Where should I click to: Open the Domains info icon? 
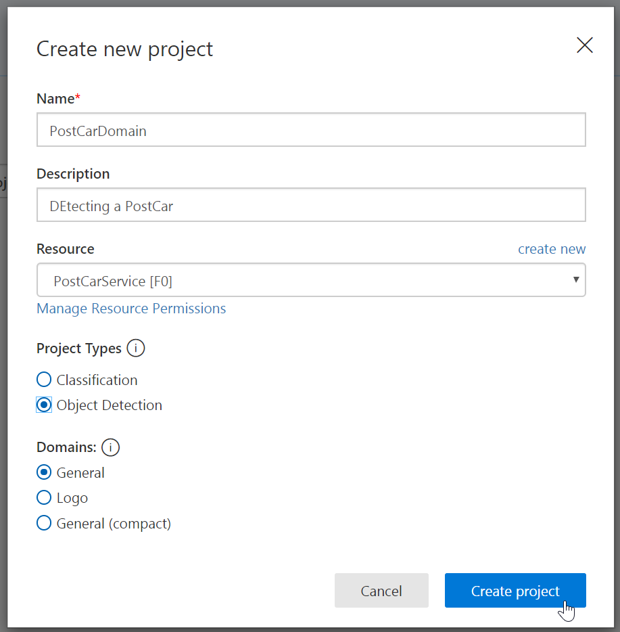pos(110,447)
